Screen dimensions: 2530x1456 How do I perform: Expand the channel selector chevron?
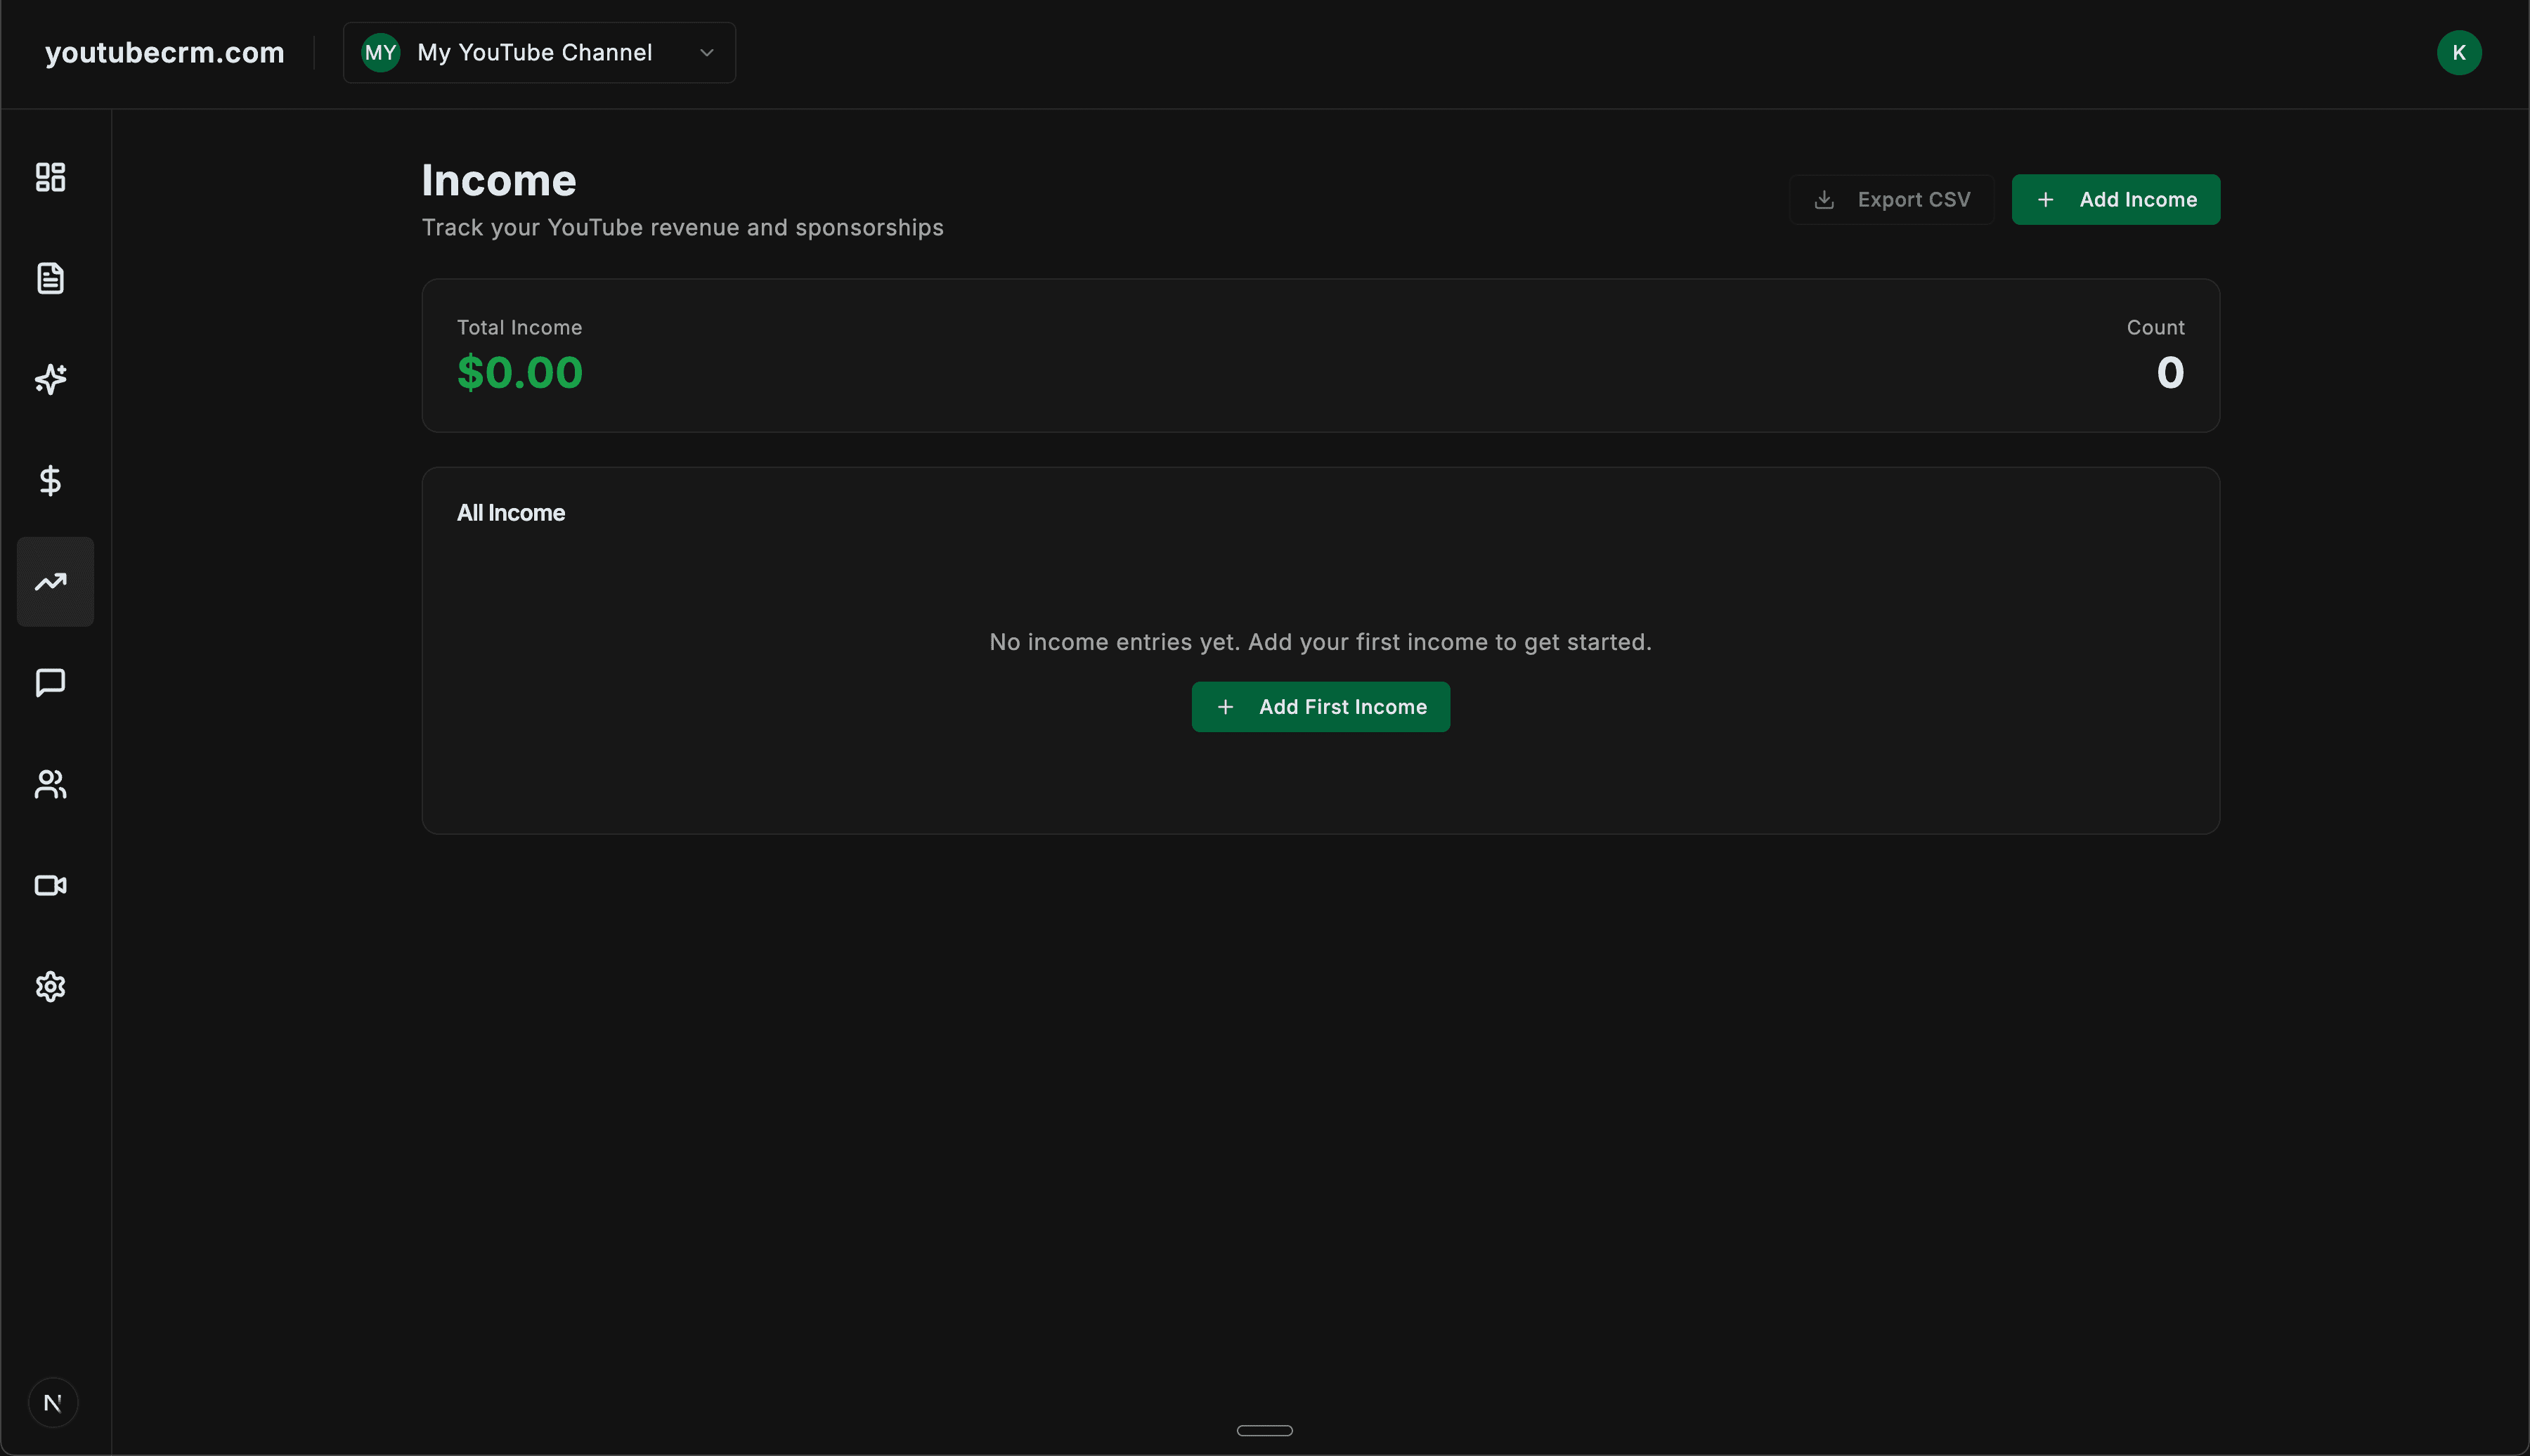[707, 53]
